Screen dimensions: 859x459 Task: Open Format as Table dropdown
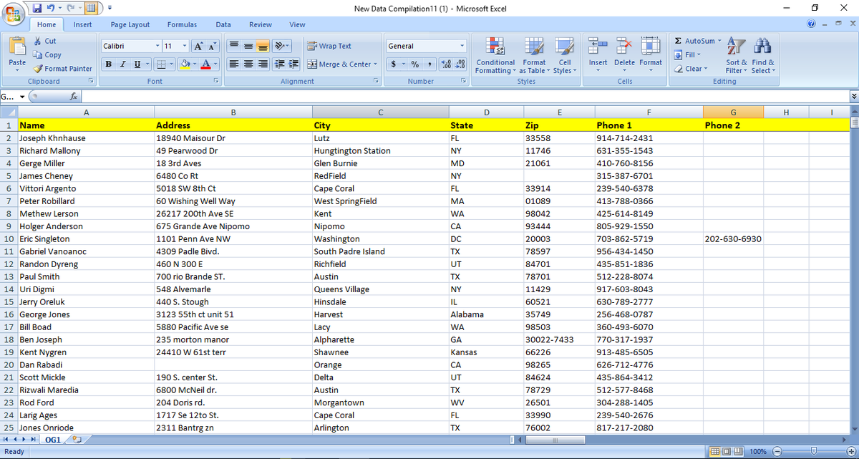(x=534, y=56)
